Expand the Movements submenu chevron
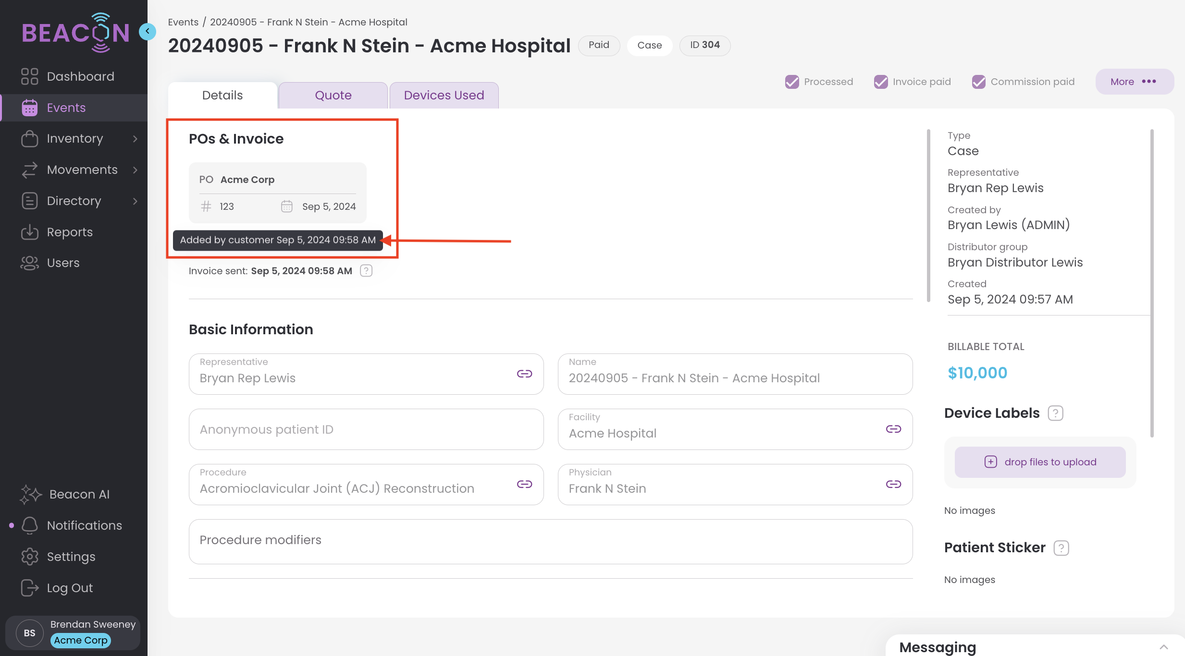 [x=135, y=170]
